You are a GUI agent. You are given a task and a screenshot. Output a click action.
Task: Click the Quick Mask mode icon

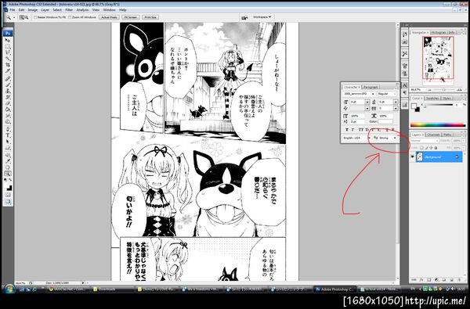[8, 195]
